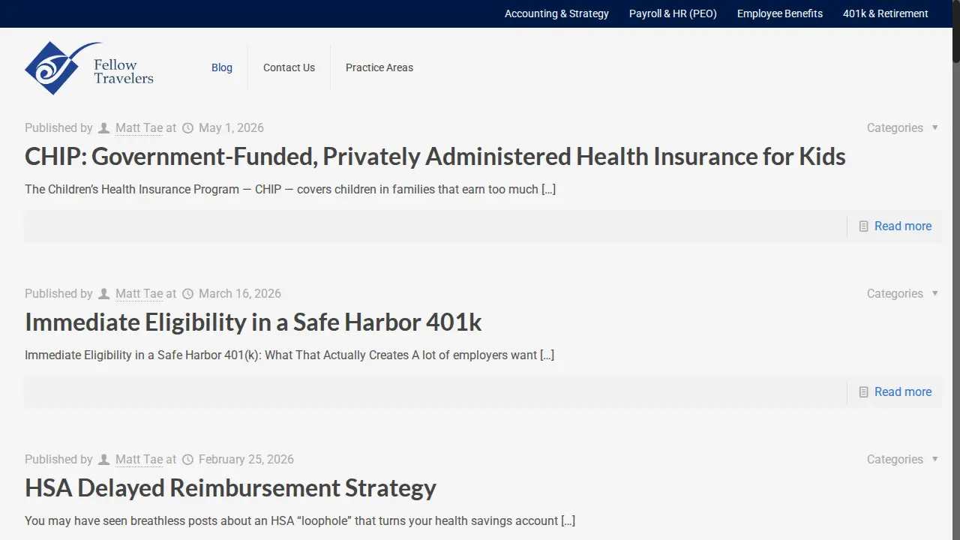
Task: Click the clock icon next to May 1, 2026
Action: [188, 128]
